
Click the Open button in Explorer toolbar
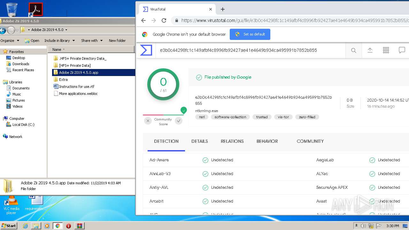pyautogui.click(x=32, y=41)
